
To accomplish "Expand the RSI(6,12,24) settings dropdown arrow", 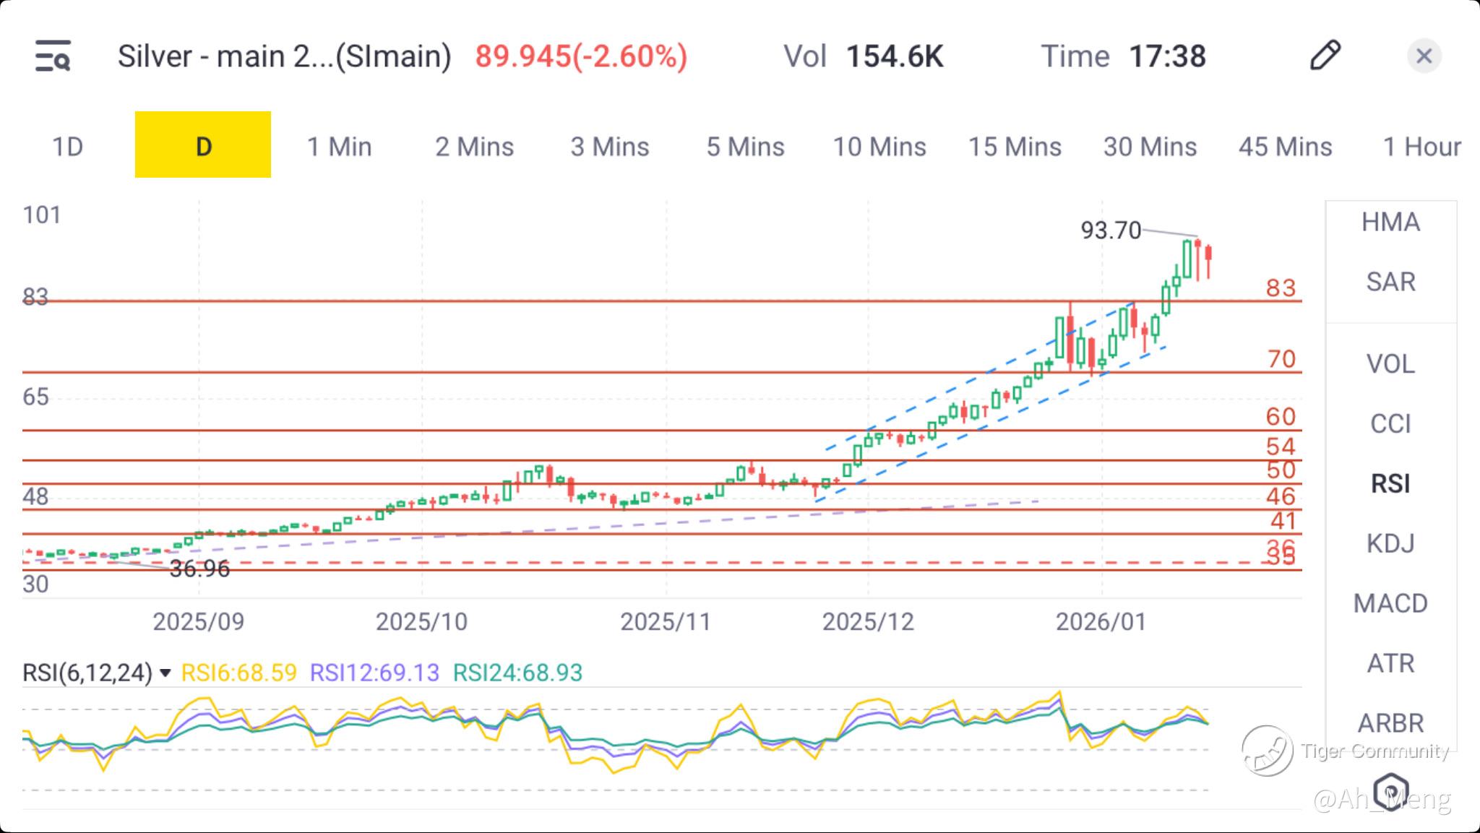I will coord(165,673).
